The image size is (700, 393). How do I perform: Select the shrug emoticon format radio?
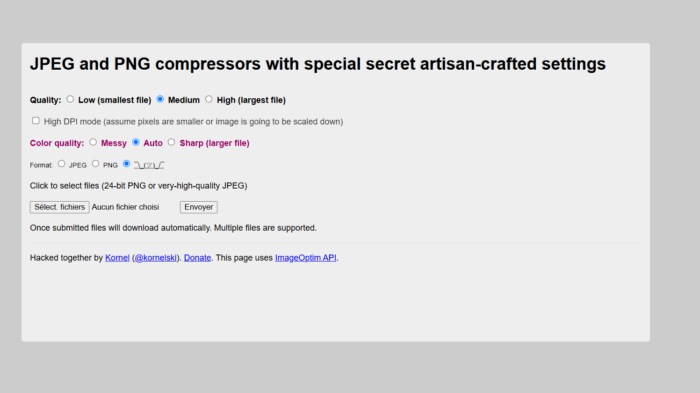pos(127,164)
